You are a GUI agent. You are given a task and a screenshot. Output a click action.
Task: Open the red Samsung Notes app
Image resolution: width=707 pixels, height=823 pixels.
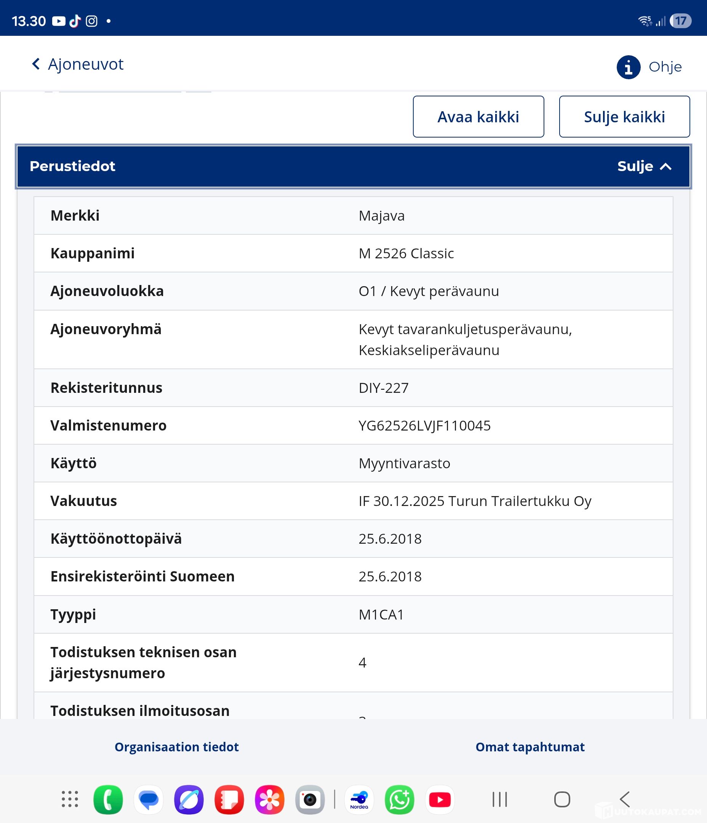point(229,799)
